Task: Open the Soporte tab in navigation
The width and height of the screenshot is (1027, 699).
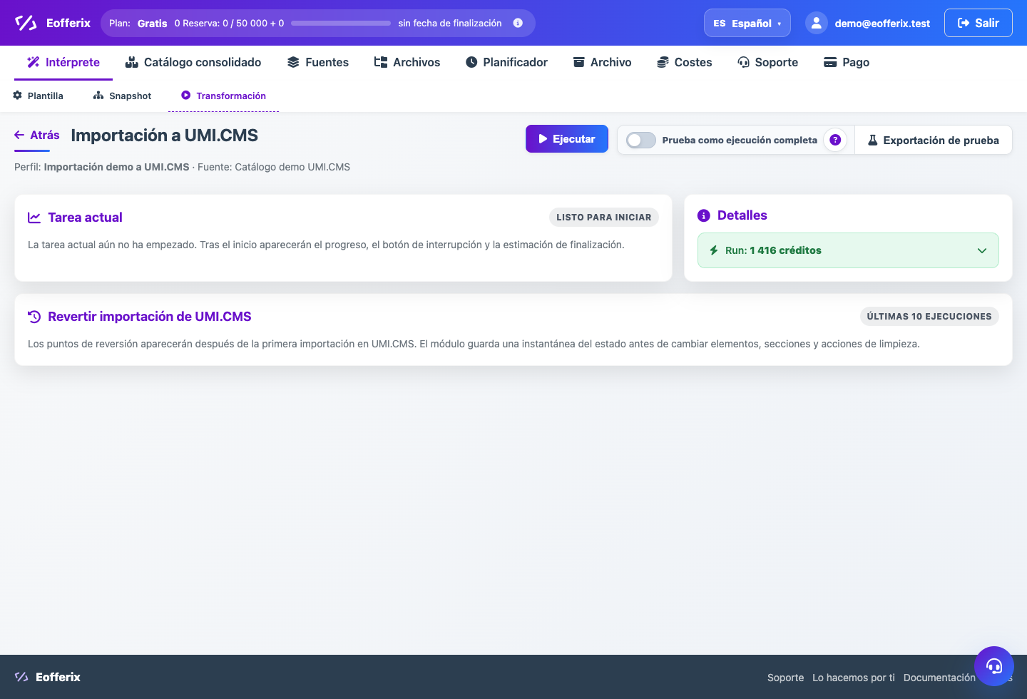Action: pyautogui.click(x=768, y=62)
